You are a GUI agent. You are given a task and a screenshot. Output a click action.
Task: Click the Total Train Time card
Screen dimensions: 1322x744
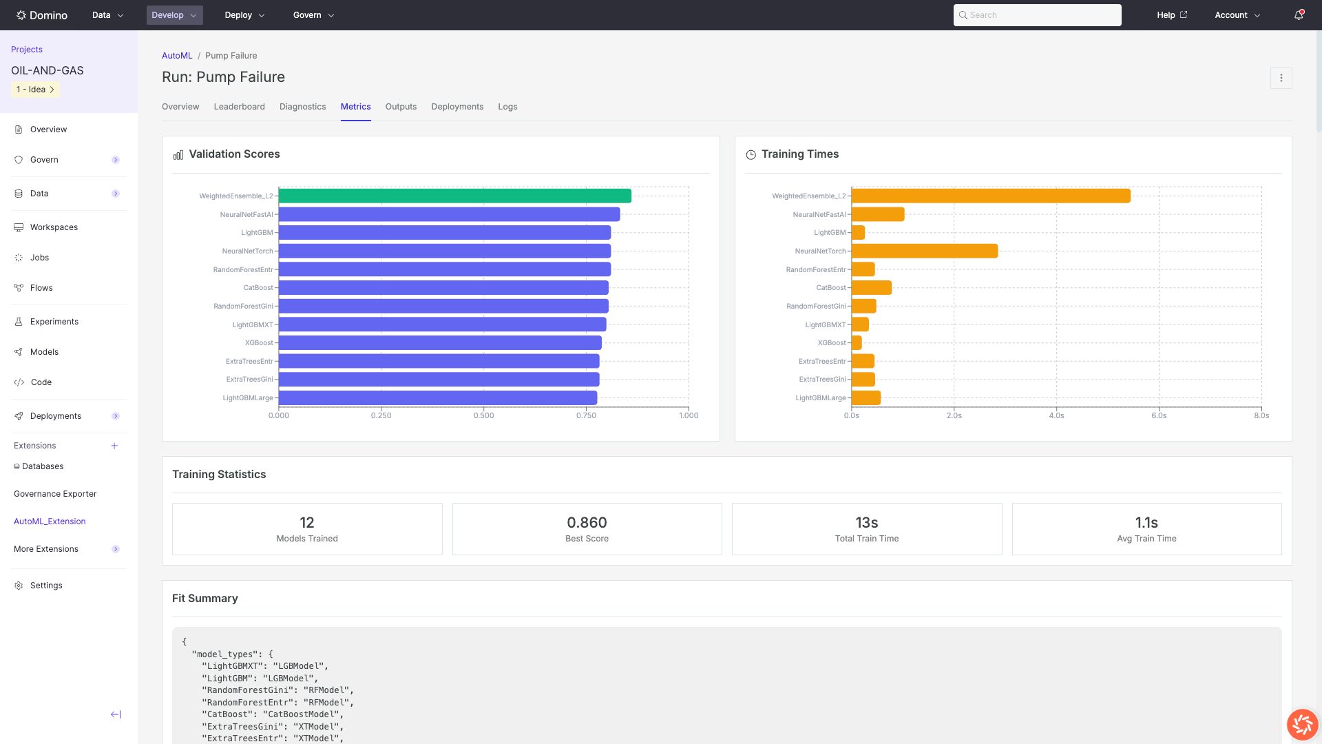(867, 529)
